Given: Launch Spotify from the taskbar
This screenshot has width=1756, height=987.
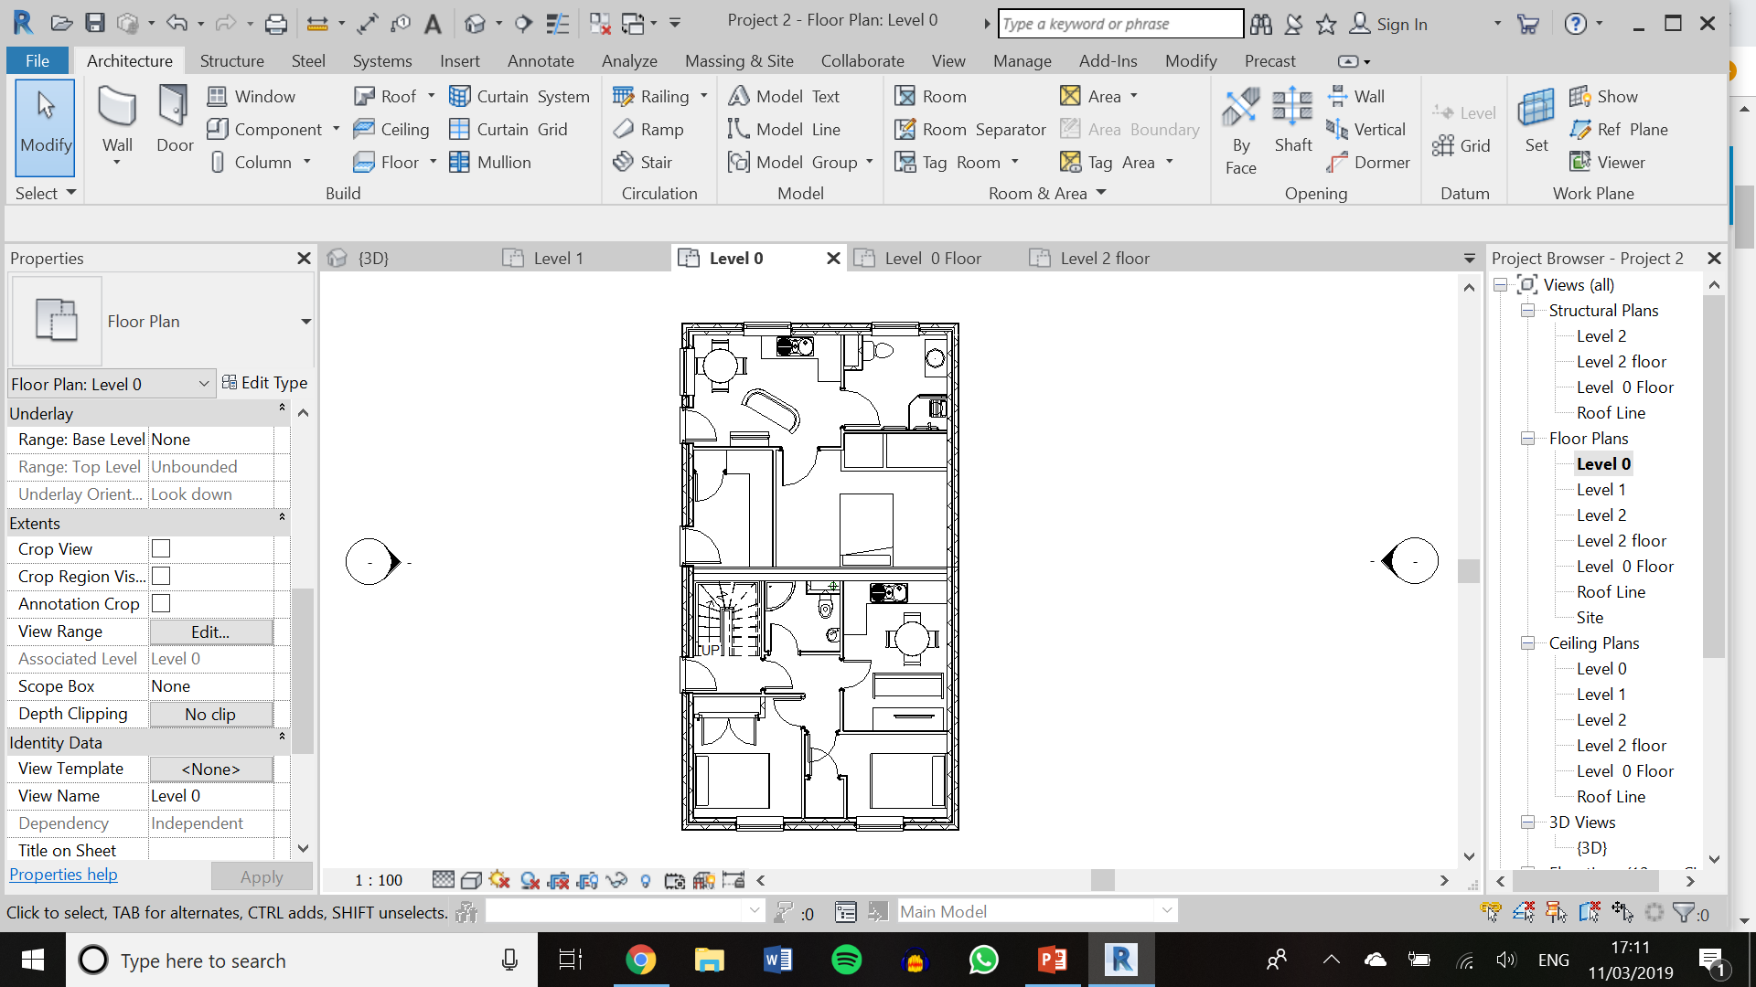Looking at the screenshot, I should [847, 960].
